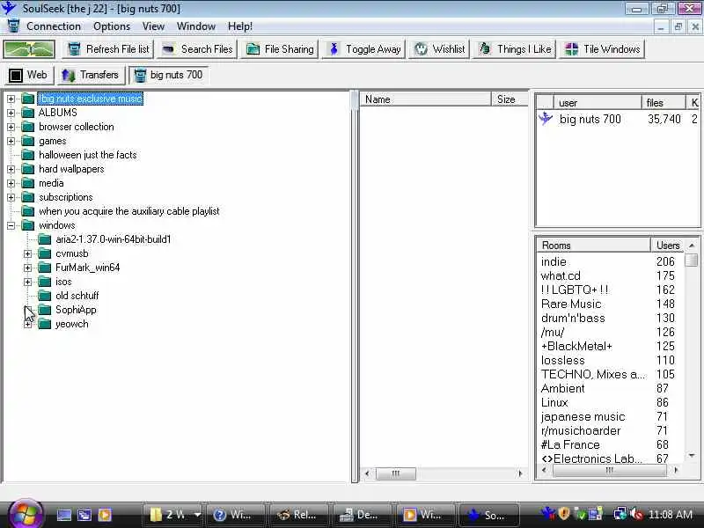The width and height of the screenshot is (704, 528).
Task: Click file list horizontal scroll right arrow
Action: coord(520,473)
